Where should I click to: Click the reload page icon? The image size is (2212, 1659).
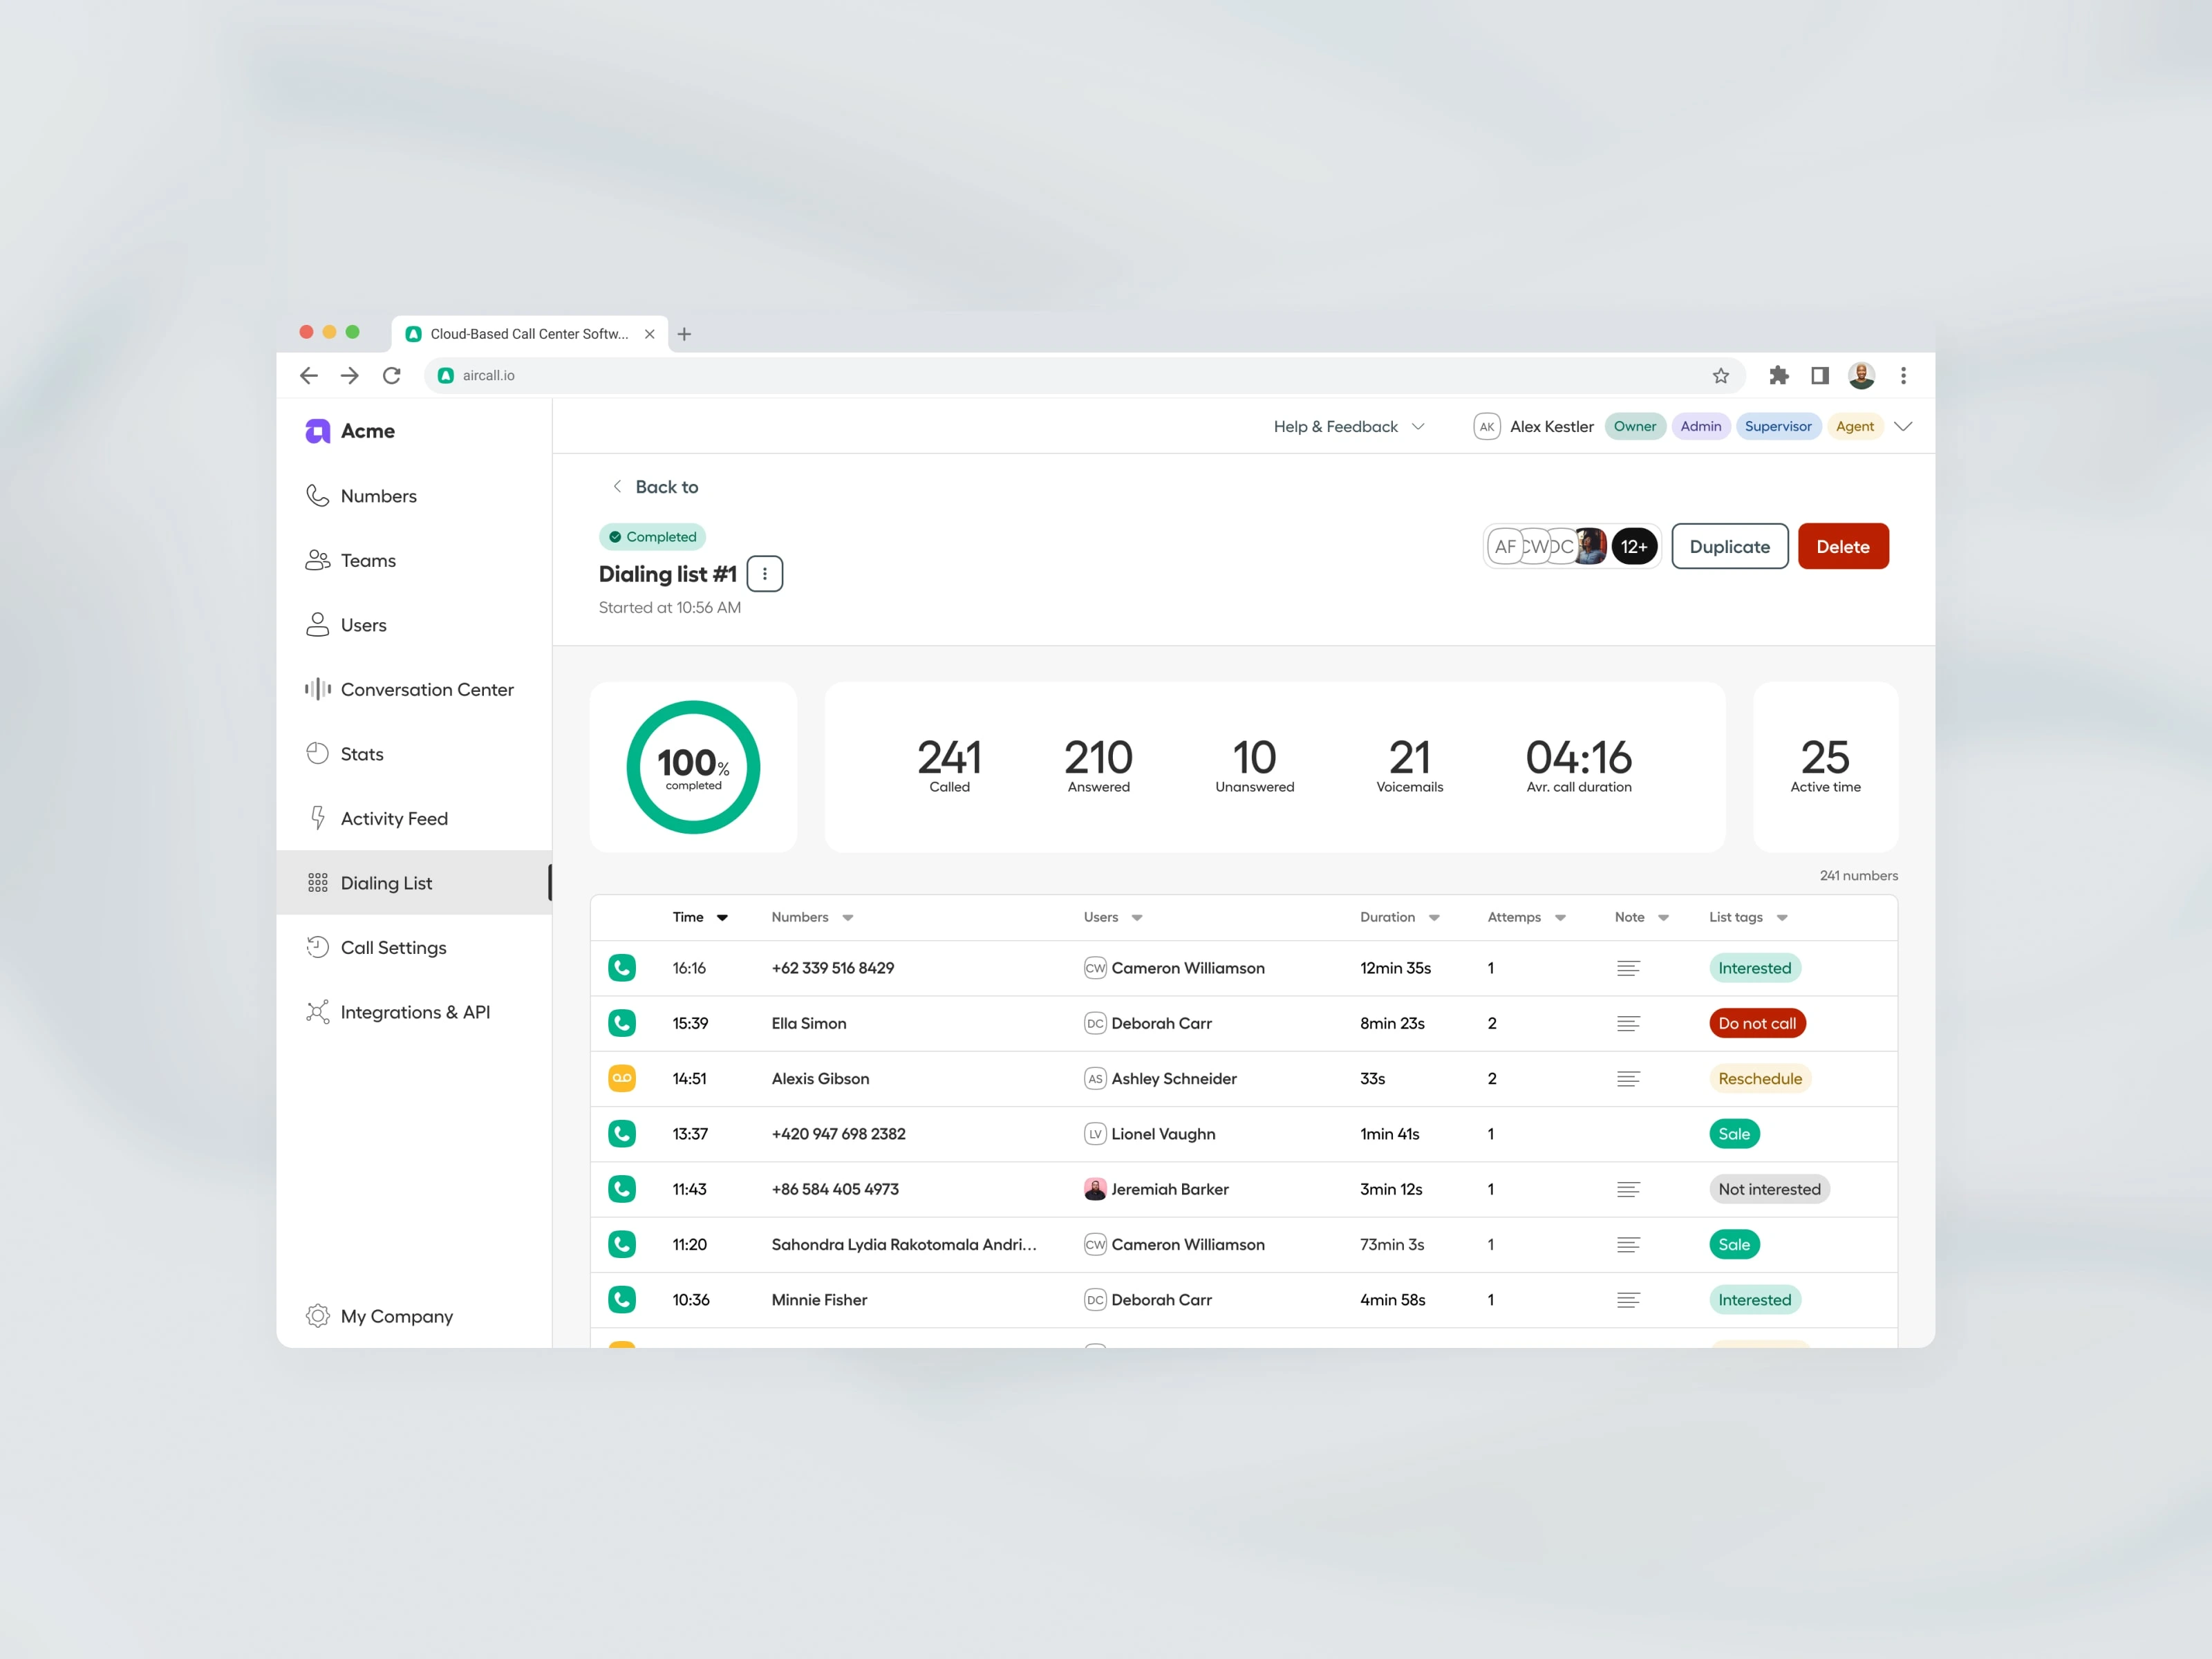[x=391, y=375]
